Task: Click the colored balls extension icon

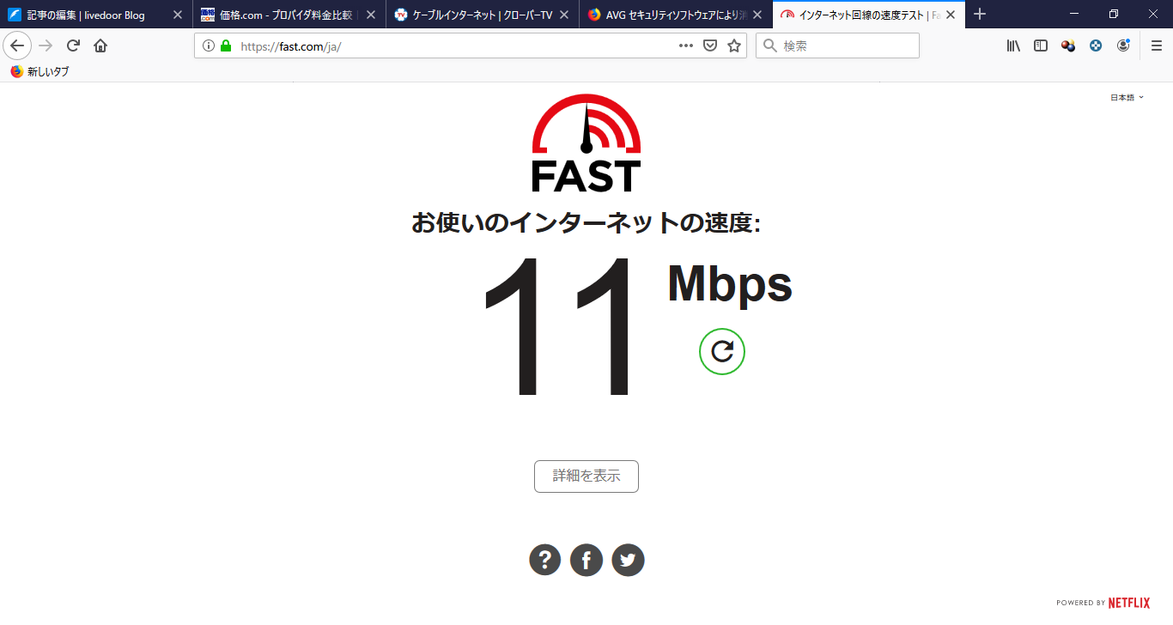Action: (x=1068, y=46)
